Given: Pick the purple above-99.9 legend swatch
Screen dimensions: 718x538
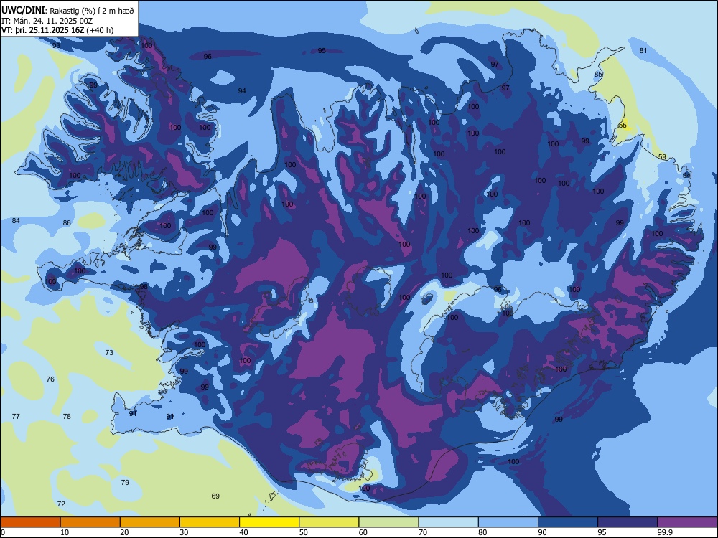Looking at the screenshot, I should tap(687, 522).
